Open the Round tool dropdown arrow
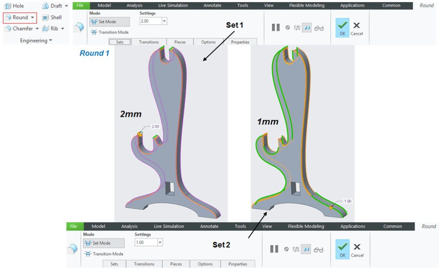Screen dimensions: 439x268 (x=32, y=18)
